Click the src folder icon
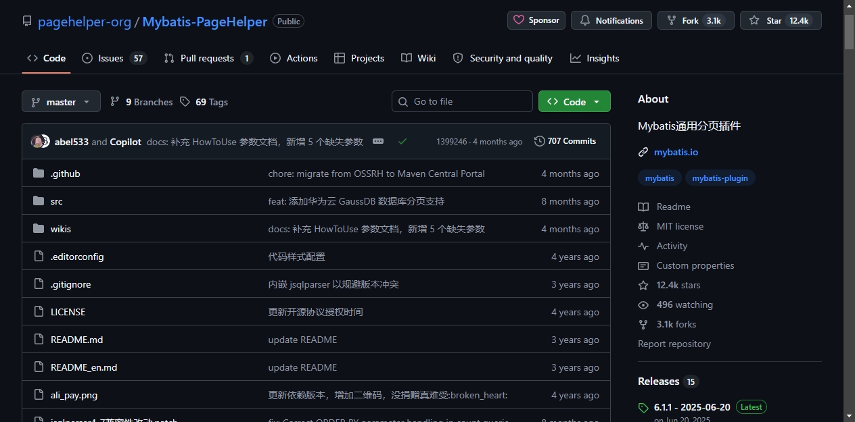The image size is (855, 422). (x=39, y=201)
